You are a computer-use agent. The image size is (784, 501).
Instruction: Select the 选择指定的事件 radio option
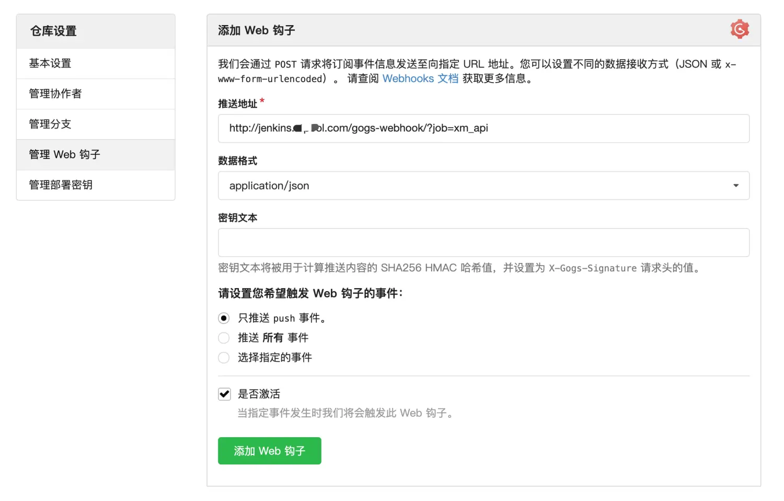point(224,358)
